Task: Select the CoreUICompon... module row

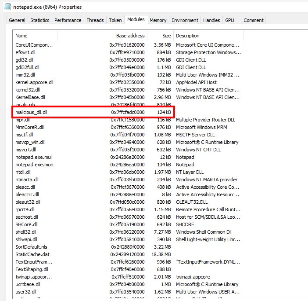Action: pyautogui.click(x=128, y=45)
